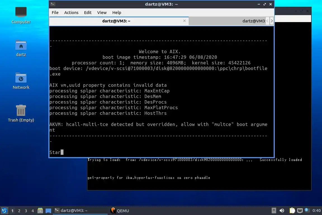The height and width of the screenshot is (215, 322).
Task: Open the Computer desktop icon
Action: [x=21, y=15]
